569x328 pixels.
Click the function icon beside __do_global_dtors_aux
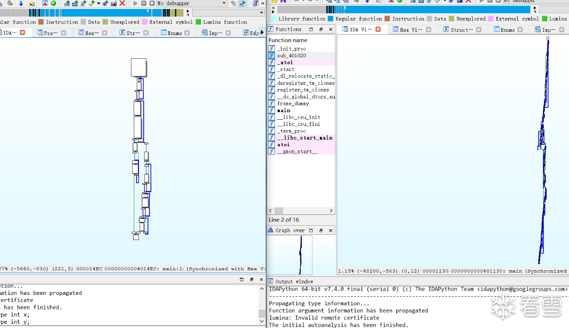tap(272, 97)
